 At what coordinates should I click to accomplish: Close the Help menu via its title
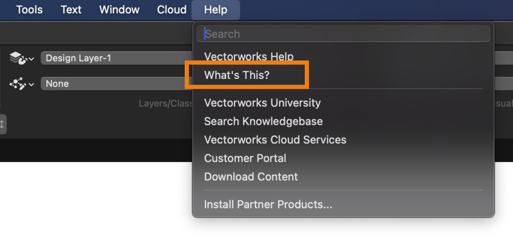(x=215, y=10)
